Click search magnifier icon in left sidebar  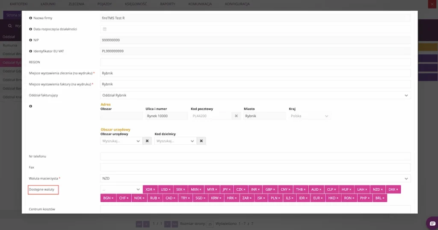click(10, 26)
